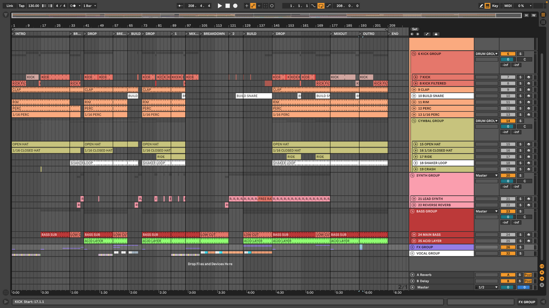Click the Stop button in transport
The height and width of the screenshot is (308, 549).
[227, 6]
